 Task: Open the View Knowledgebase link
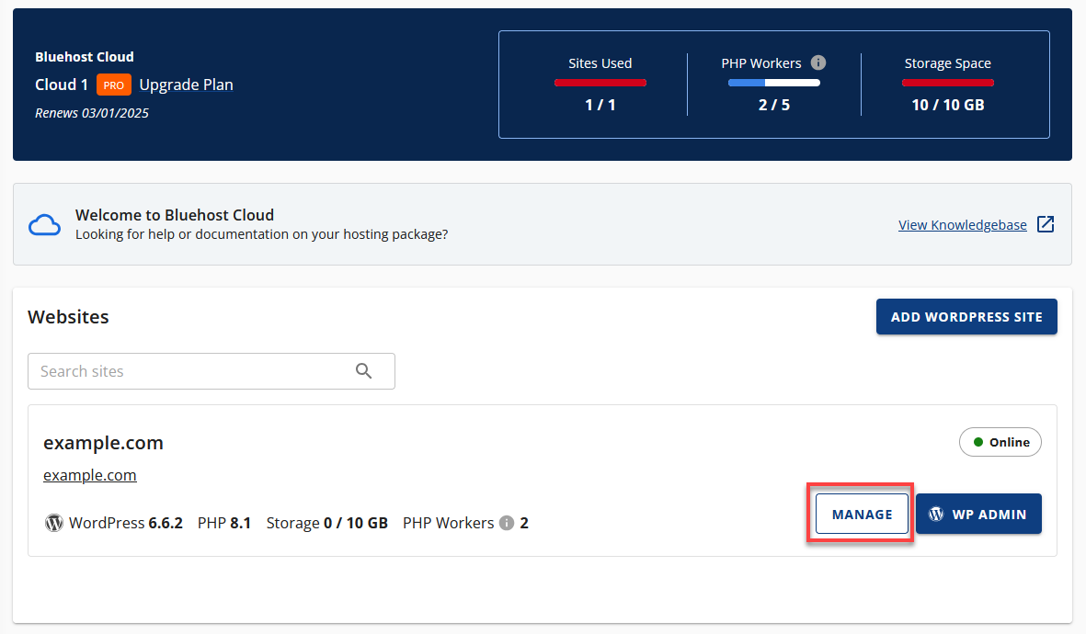click(963, 225)
